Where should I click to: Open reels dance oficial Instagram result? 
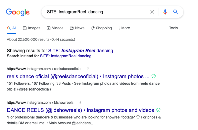(x=78, y=77)
